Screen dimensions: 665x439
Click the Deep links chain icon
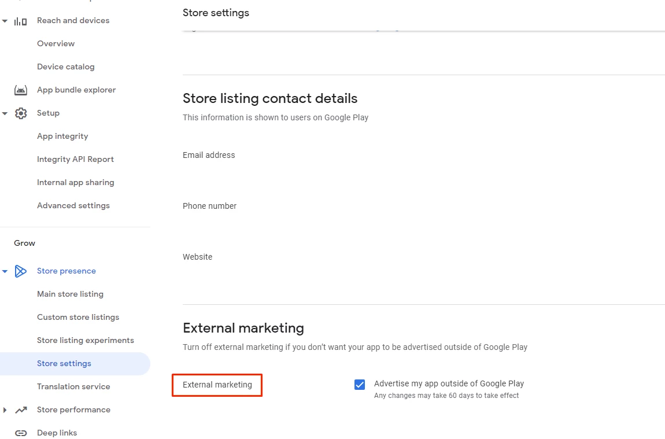(21, 433)
